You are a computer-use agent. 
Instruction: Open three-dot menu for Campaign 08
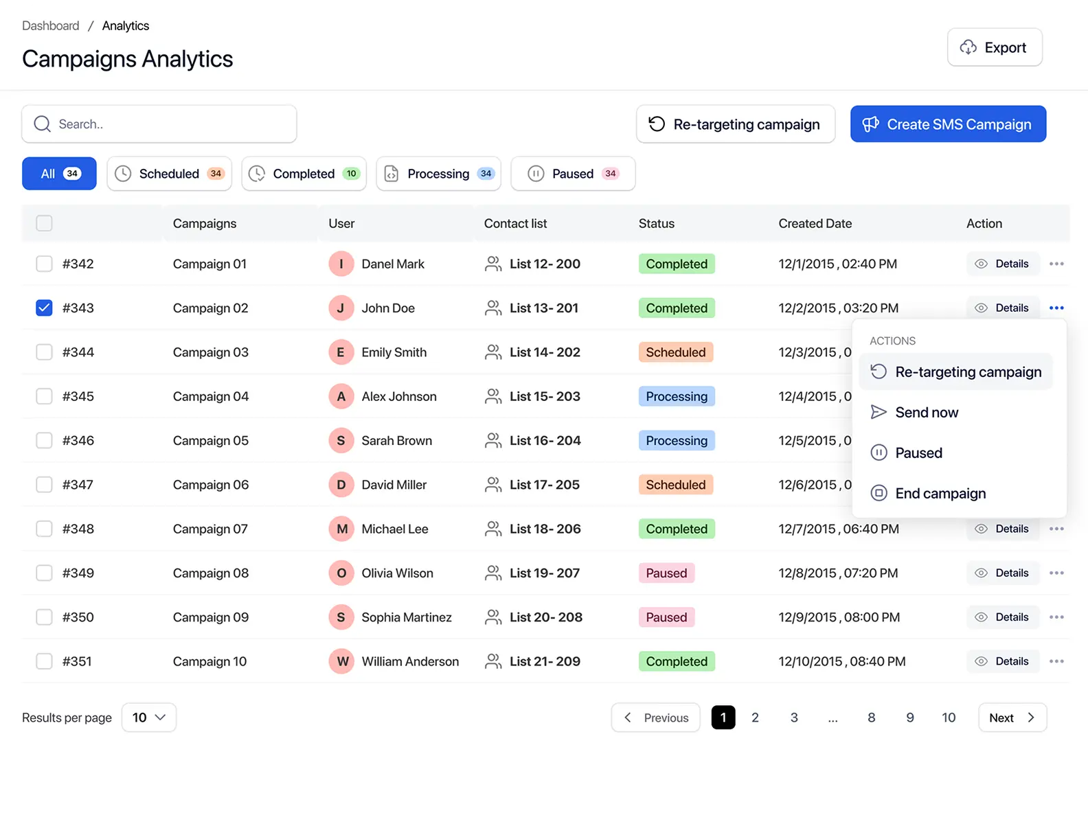pyautogui.click(x=1056, y=573)
